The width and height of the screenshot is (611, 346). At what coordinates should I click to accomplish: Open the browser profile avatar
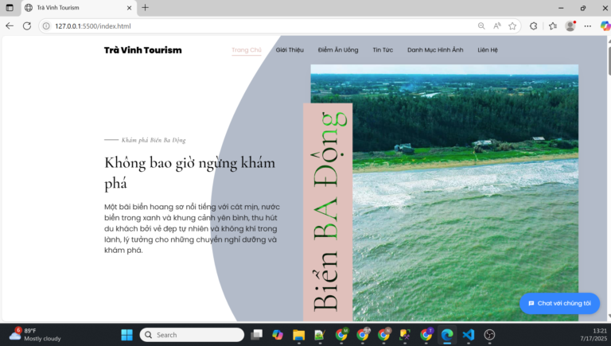coord(570,26)
